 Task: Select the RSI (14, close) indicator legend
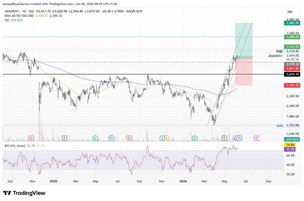[x=15, y=146]
